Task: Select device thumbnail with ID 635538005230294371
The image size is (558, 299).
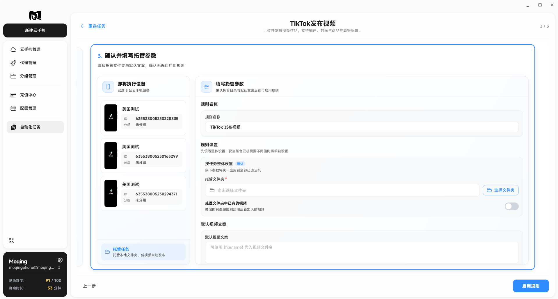Action: [111, 193]
